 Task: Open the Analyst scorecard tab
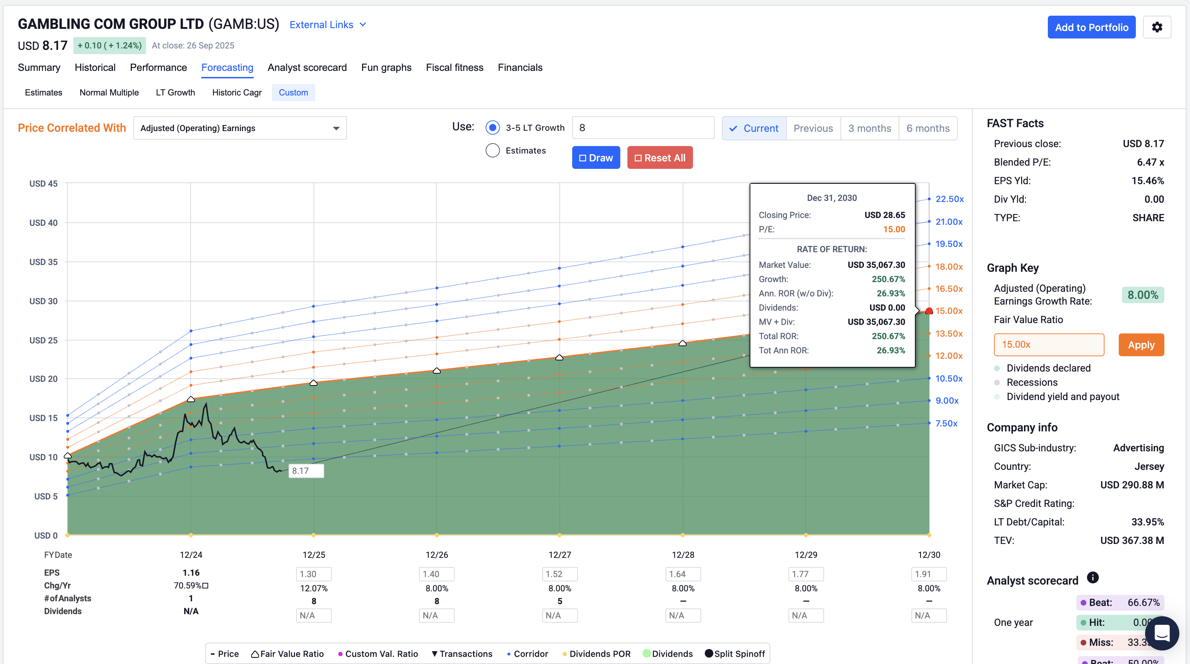[x=307, y=67]
